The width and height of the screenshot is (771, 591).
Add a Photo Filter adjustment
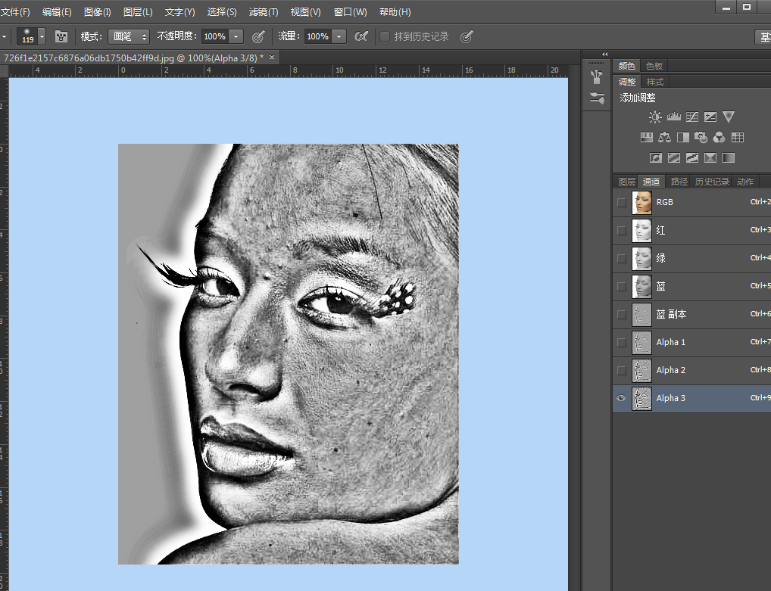701,138
